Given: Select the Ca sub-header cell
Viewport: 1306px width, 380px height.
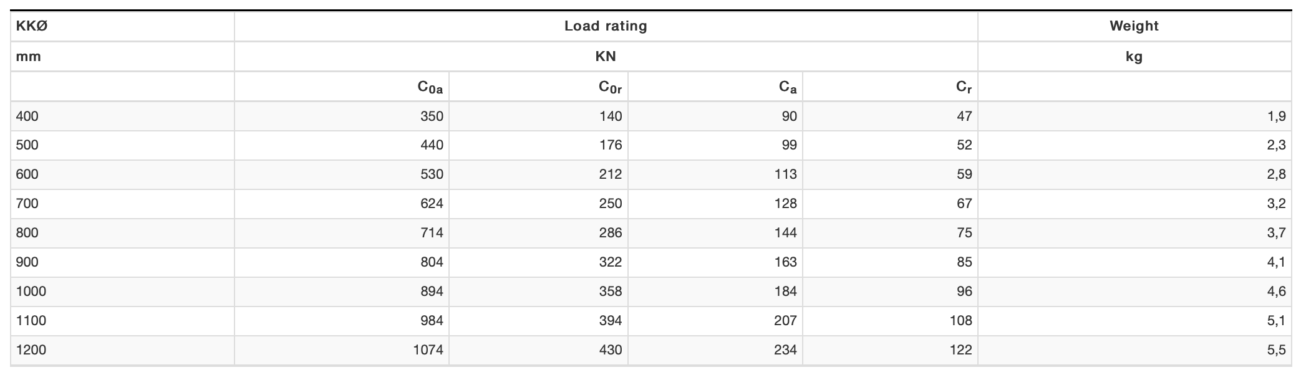Looking at the screenshot, I should (x=715, y=87).
